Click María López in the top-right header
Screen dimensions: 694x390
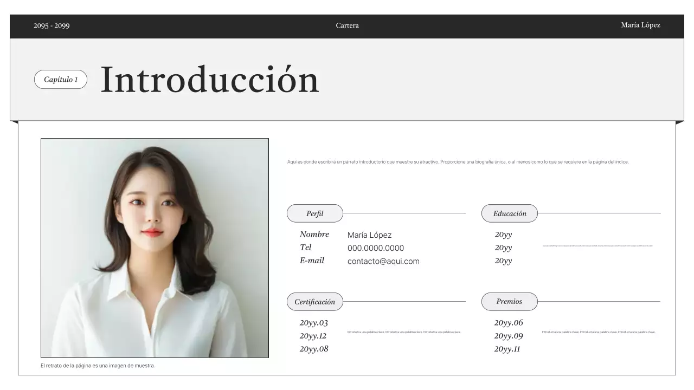click(640, 25)
